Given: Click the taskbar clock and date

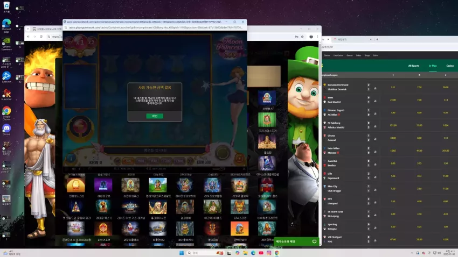Looking at the screenshot, I should coord(450,253).
